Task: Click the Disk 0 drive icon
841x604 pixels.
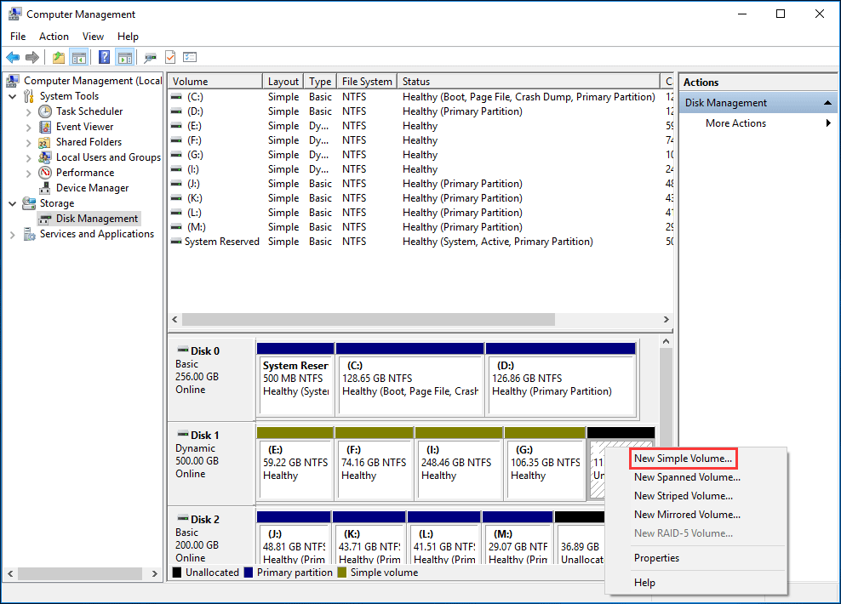Action: tap(183, 350)
